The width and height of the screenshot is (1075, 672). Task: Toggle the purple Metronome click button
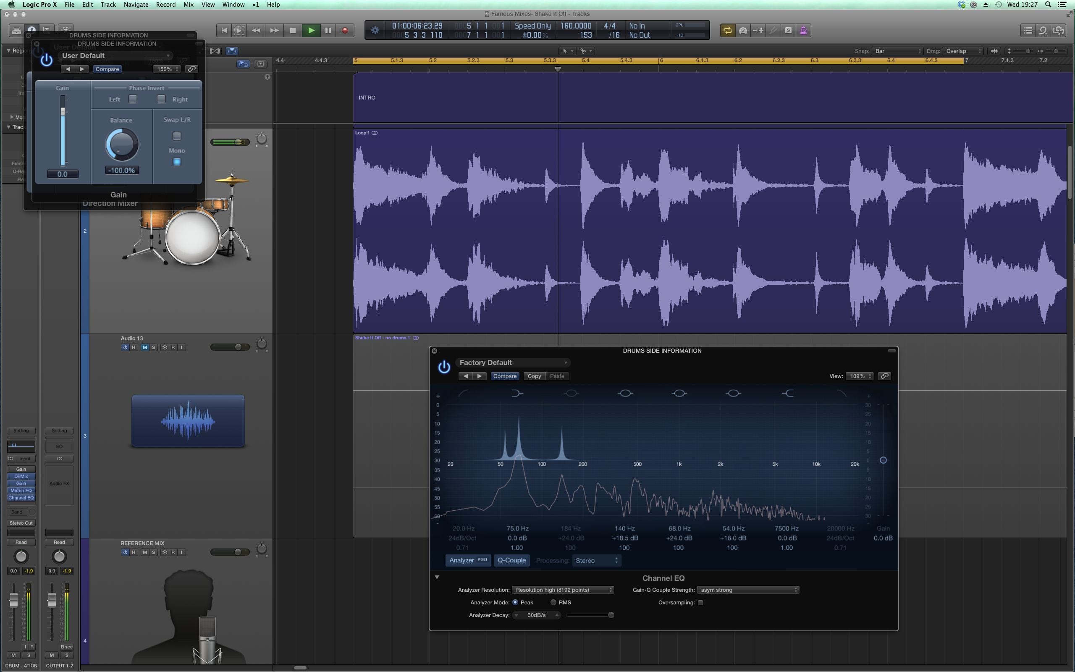click(x=804, y=30)
